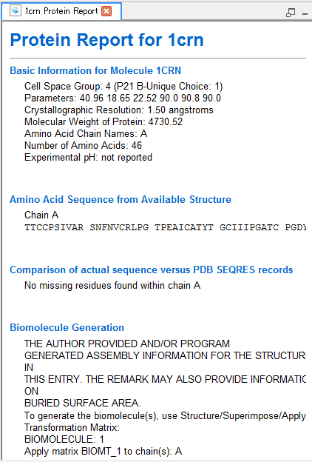Open Basic Information for Molecule 1CRN heading
The height and width of the screenshot is (462, 312).
(95, 71)
